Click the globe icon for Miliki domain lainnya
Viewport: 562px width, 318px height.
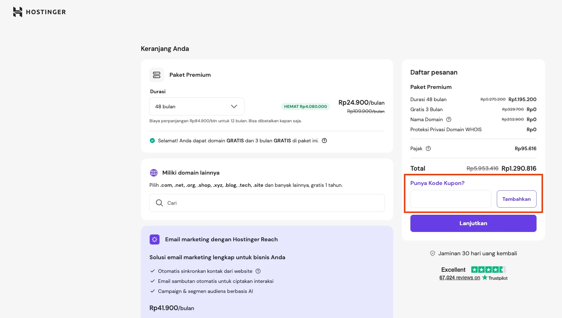[154, 173]
